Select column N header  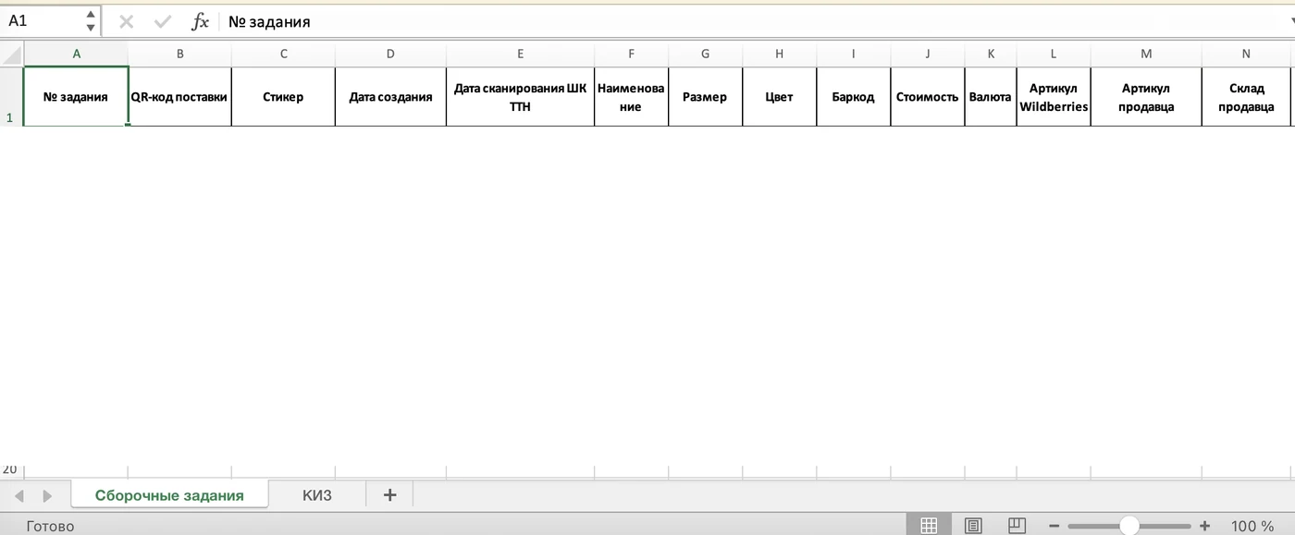point(1246,54)
